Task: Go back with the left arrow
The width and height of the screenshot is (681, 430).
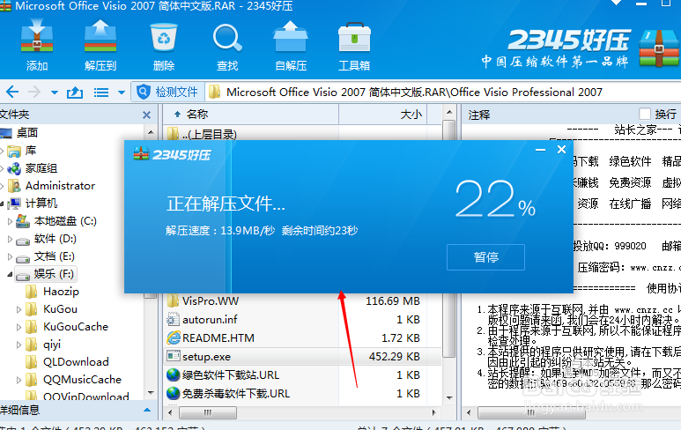Action: coord(12,93)
